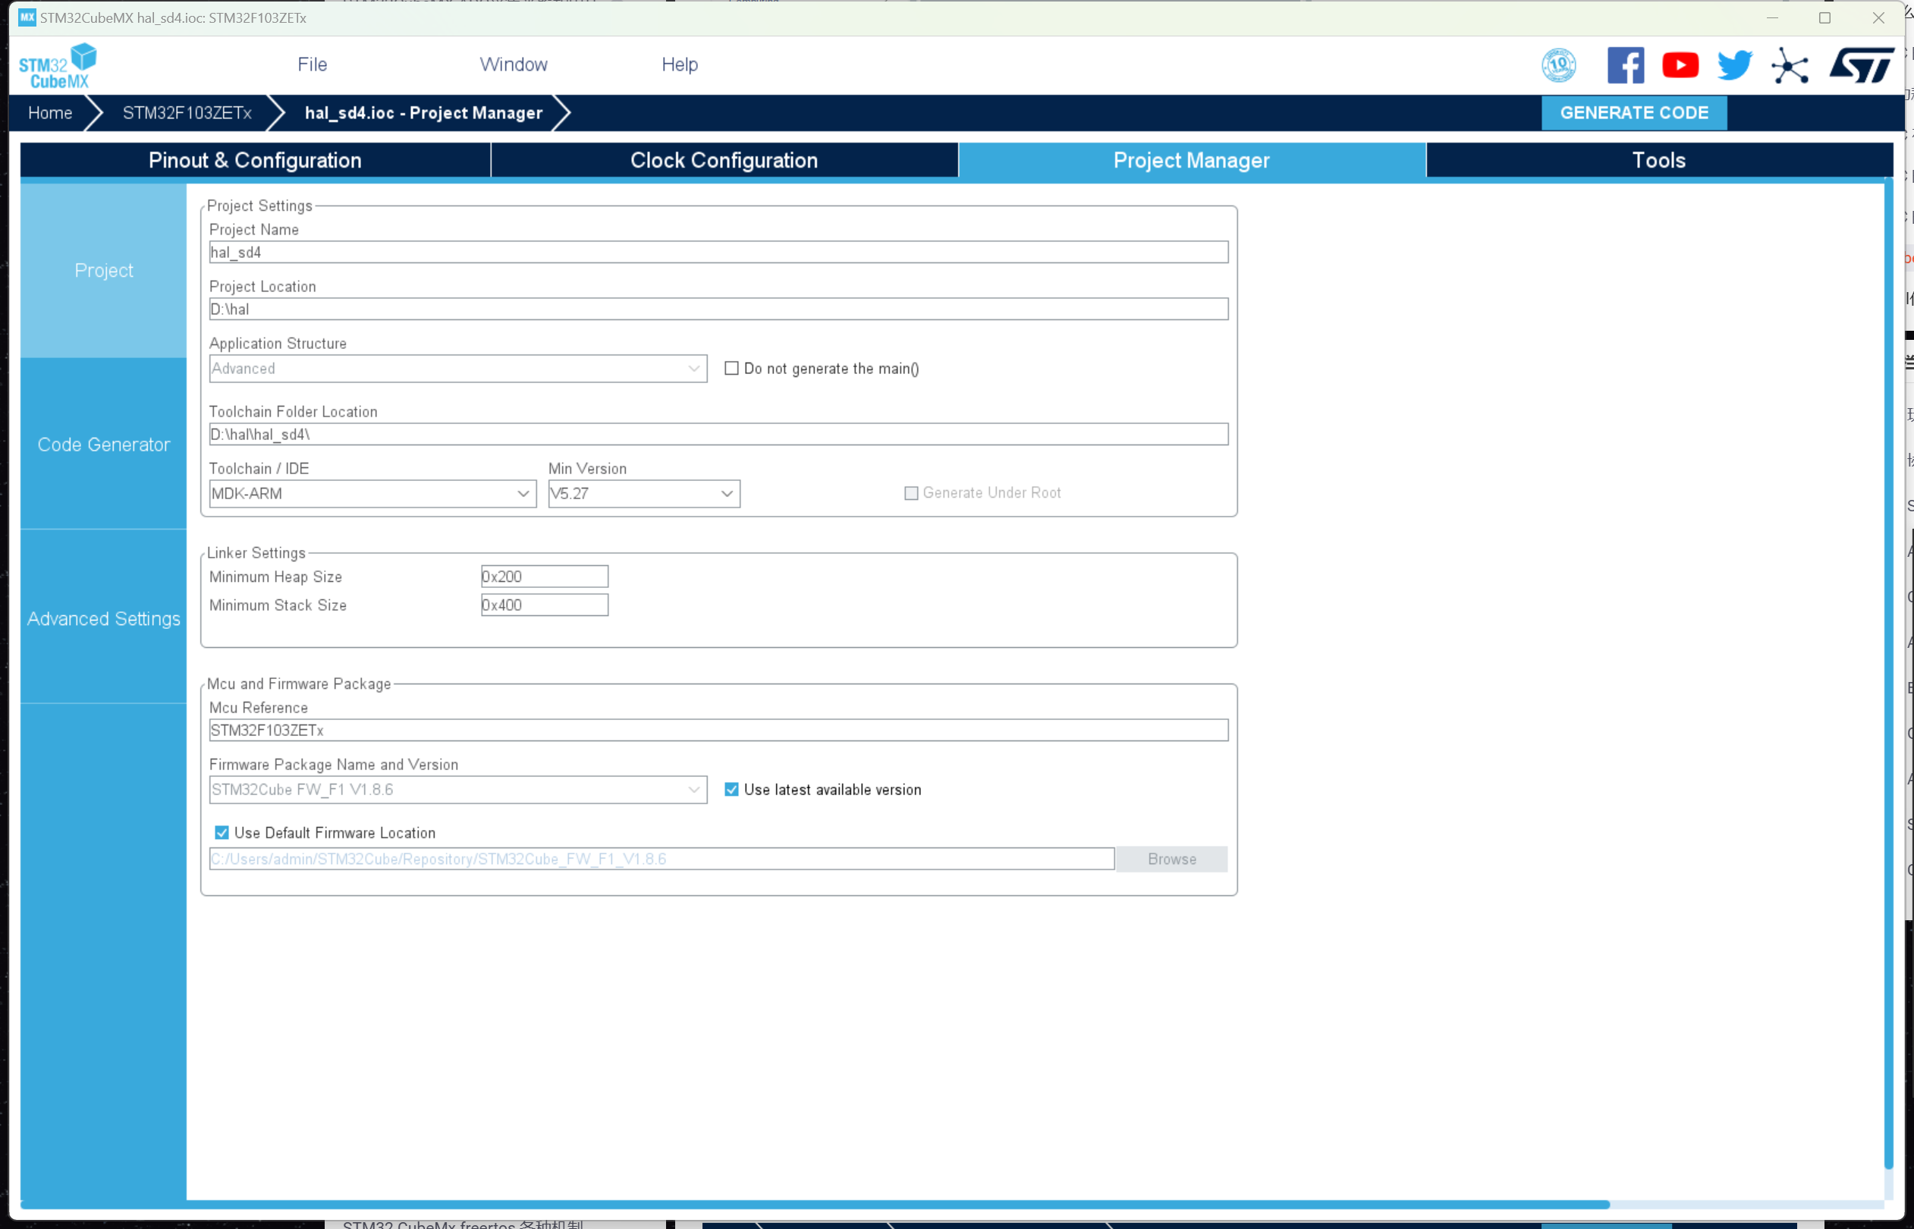Open the File menu

[x=312, y=64]
